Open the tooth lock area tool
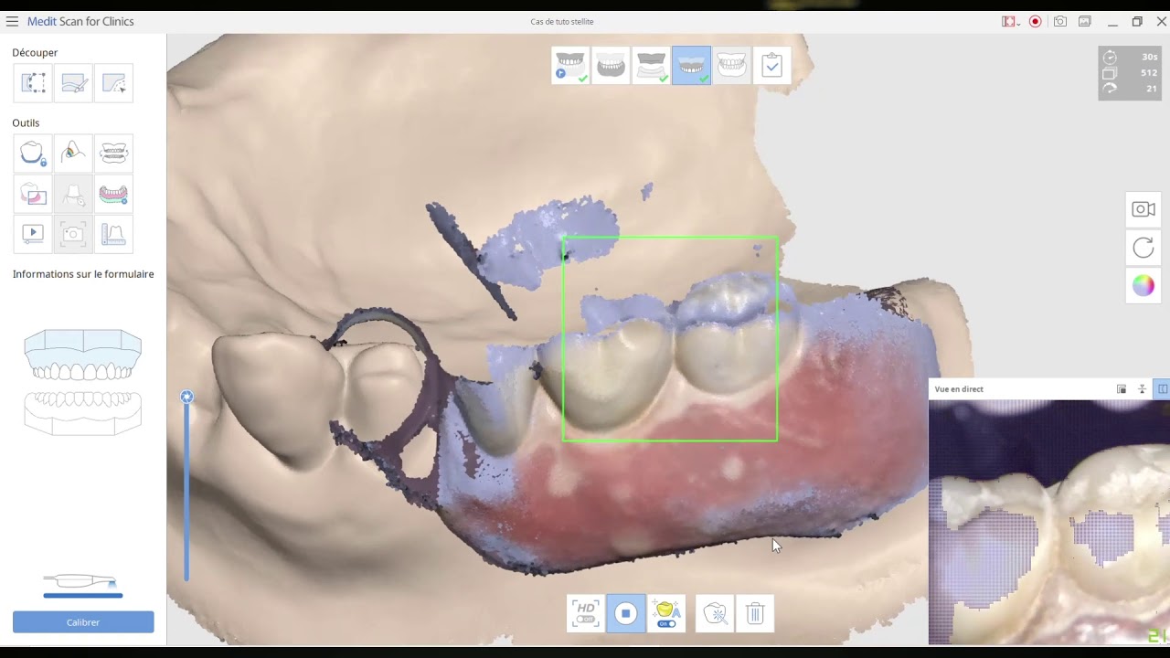Viewport: 1170px width, 658px height. (33, 153)
